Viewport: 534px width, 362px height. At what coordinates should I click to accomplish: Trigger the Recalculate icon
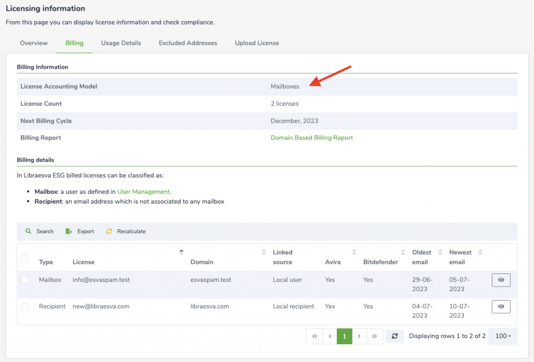(x=109, y=231)
